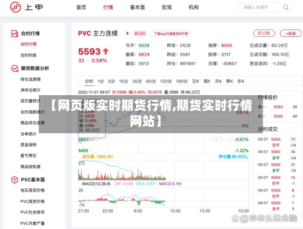303x229 pixels.
Task: Switch to the 1分 chart tab
Action: pyautogui.click(x=101, y=81)
